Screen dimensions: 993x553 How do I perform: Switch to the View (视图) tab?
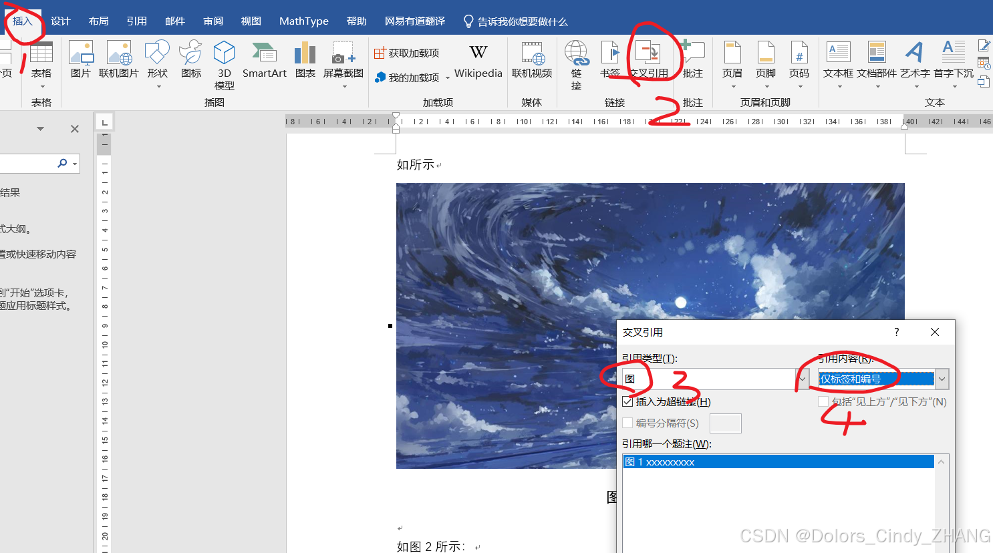tap(251, 21)
